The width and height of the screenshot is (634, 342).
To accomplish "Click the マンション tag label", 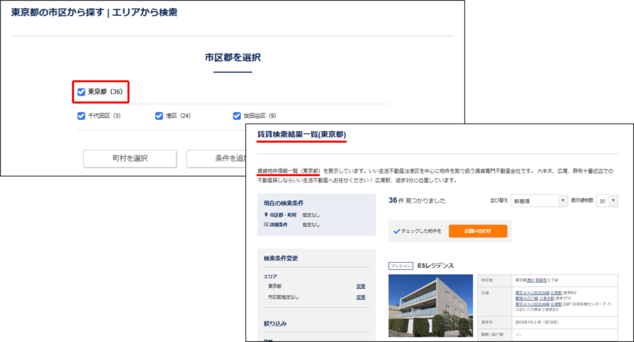I will tap(401, 266).
